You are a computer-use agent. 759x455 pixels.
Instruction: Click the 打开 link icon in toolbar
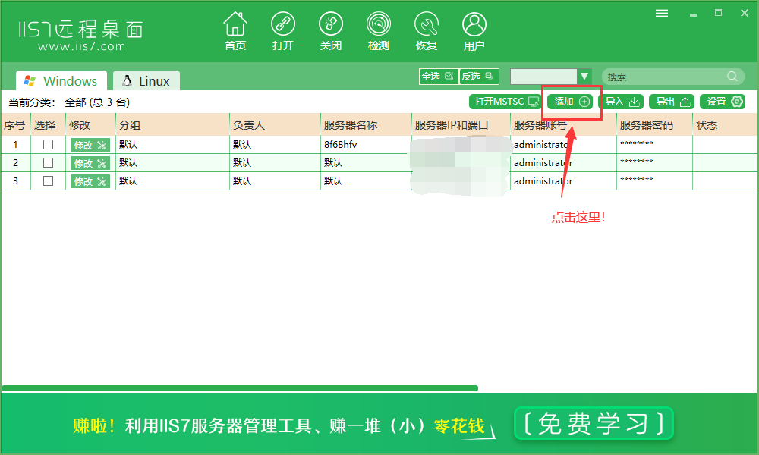283,24
